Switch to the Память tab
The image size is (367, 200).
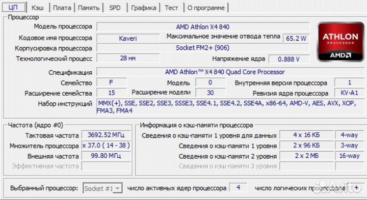pyautogui.click(x=89, y=8)
